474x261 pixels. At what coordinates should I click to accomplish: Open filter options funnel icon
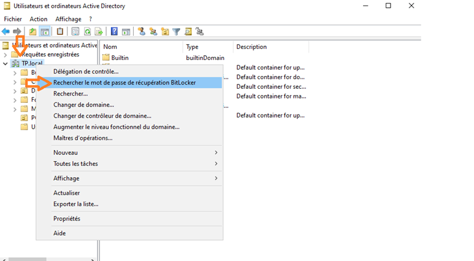(x=176, y=31)
